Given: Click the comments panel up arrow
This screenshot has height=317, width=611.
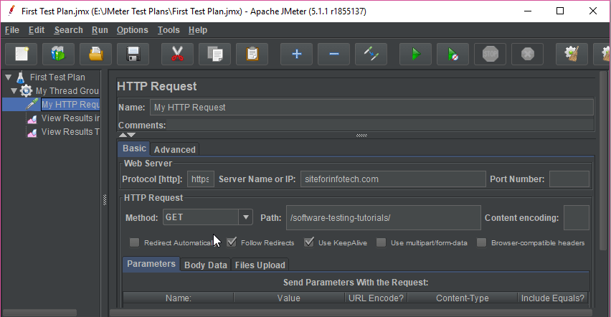Looking at the screenshot, I should click(x=123, y=135).
